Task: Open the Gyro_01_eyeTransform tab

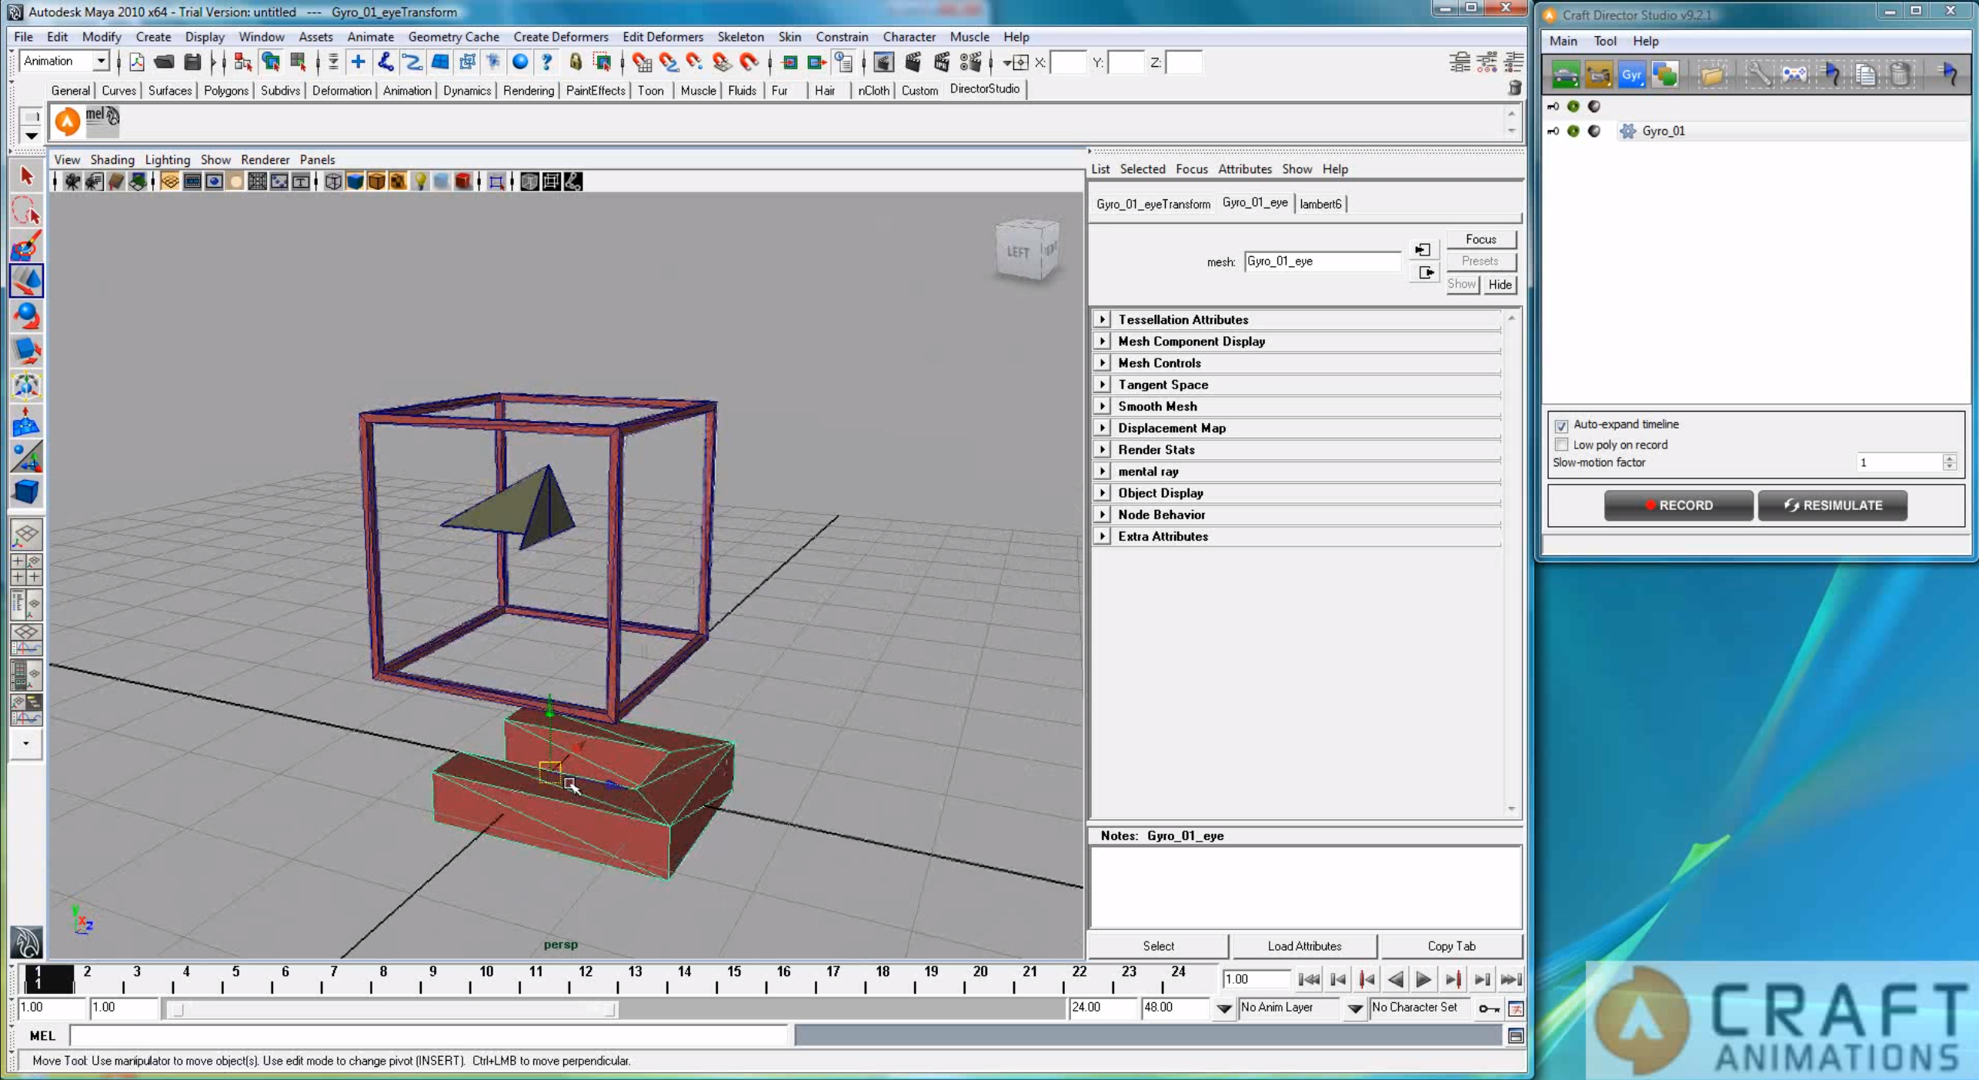Action: [x=1153, y=204]
